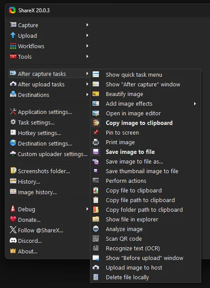Click the Task settings gear icon
The image size is (210, 288).
(x=13, y=122)
